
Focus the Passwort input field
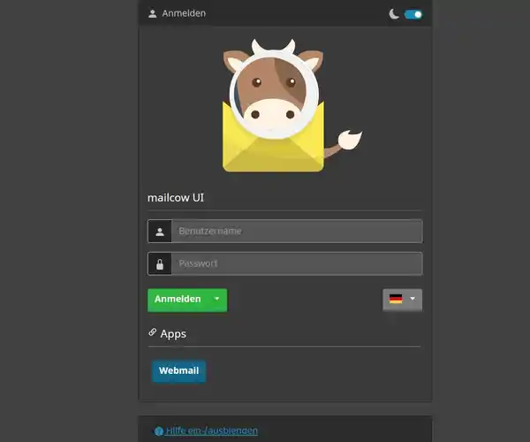[x=297, y=263]
